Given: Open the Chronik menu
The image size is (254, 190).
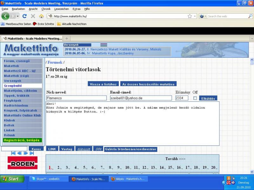Looking at the screenshot, I should [x=46, y=9].
